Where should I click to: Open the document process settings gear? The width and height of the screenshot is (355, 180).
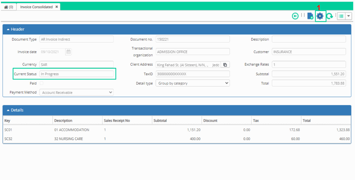[x=320, y=16]
